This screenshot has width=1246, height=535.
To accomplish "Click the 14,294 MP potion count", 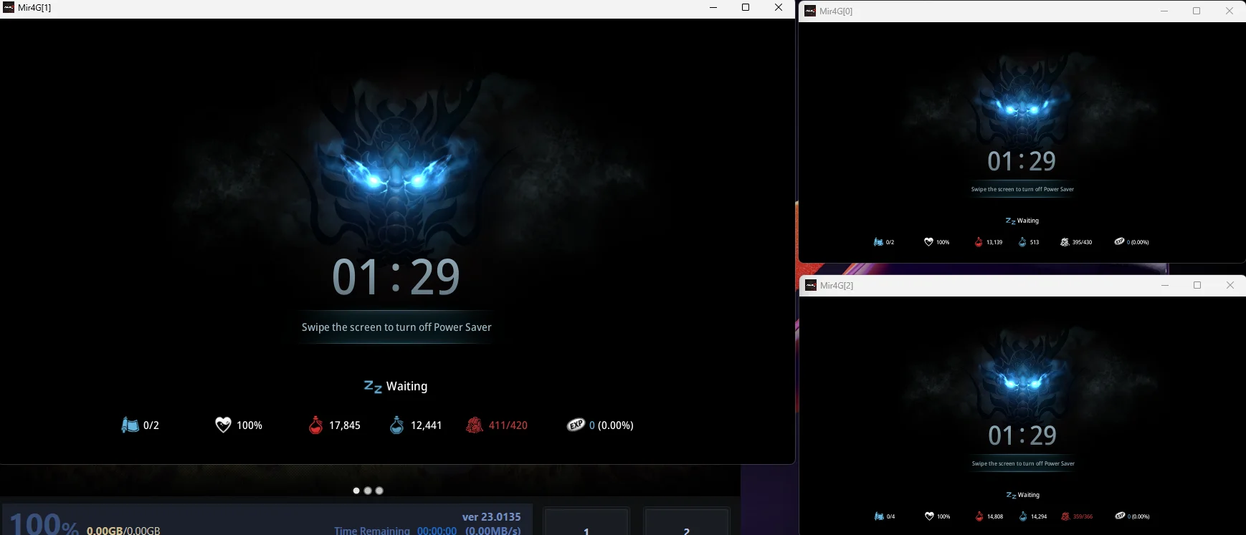I will click(x=1039, y=517).
